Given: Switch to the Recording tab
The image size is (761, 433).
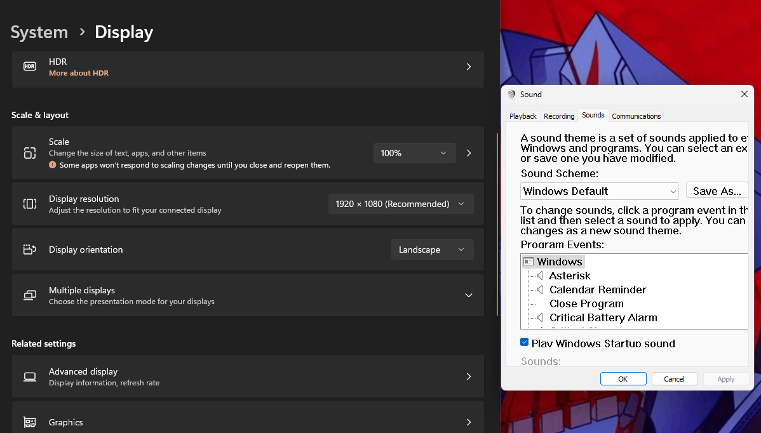Looking at the screenshot, I should point(558,116).
